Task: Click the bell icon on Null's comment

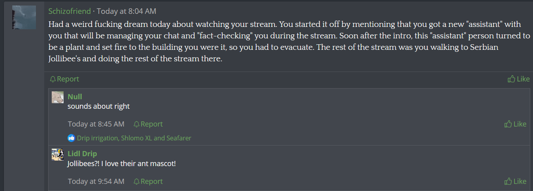Action: 137,124
